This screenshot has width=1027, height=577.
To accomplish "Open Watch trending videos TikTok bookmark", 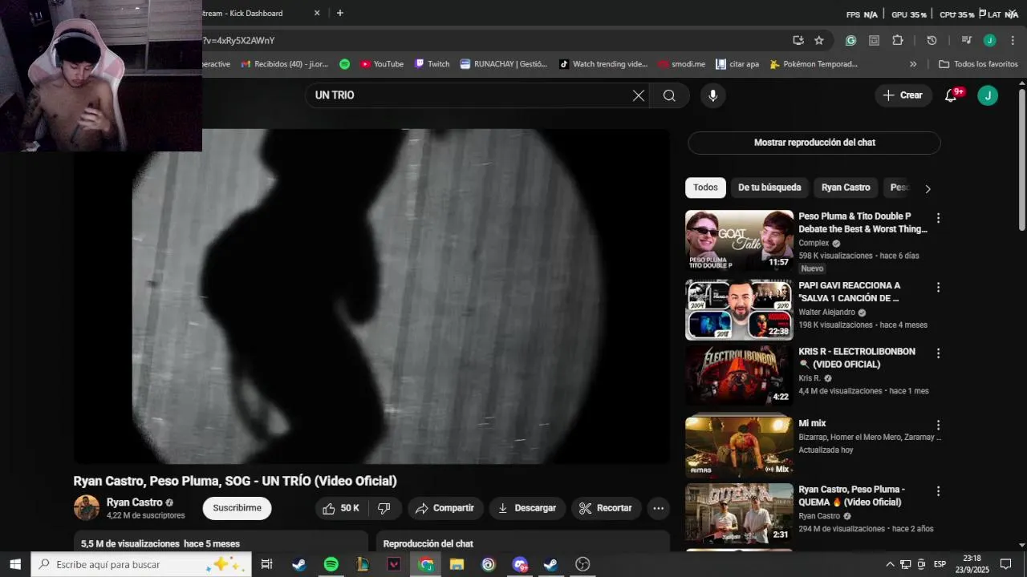I will pos(603,64).
